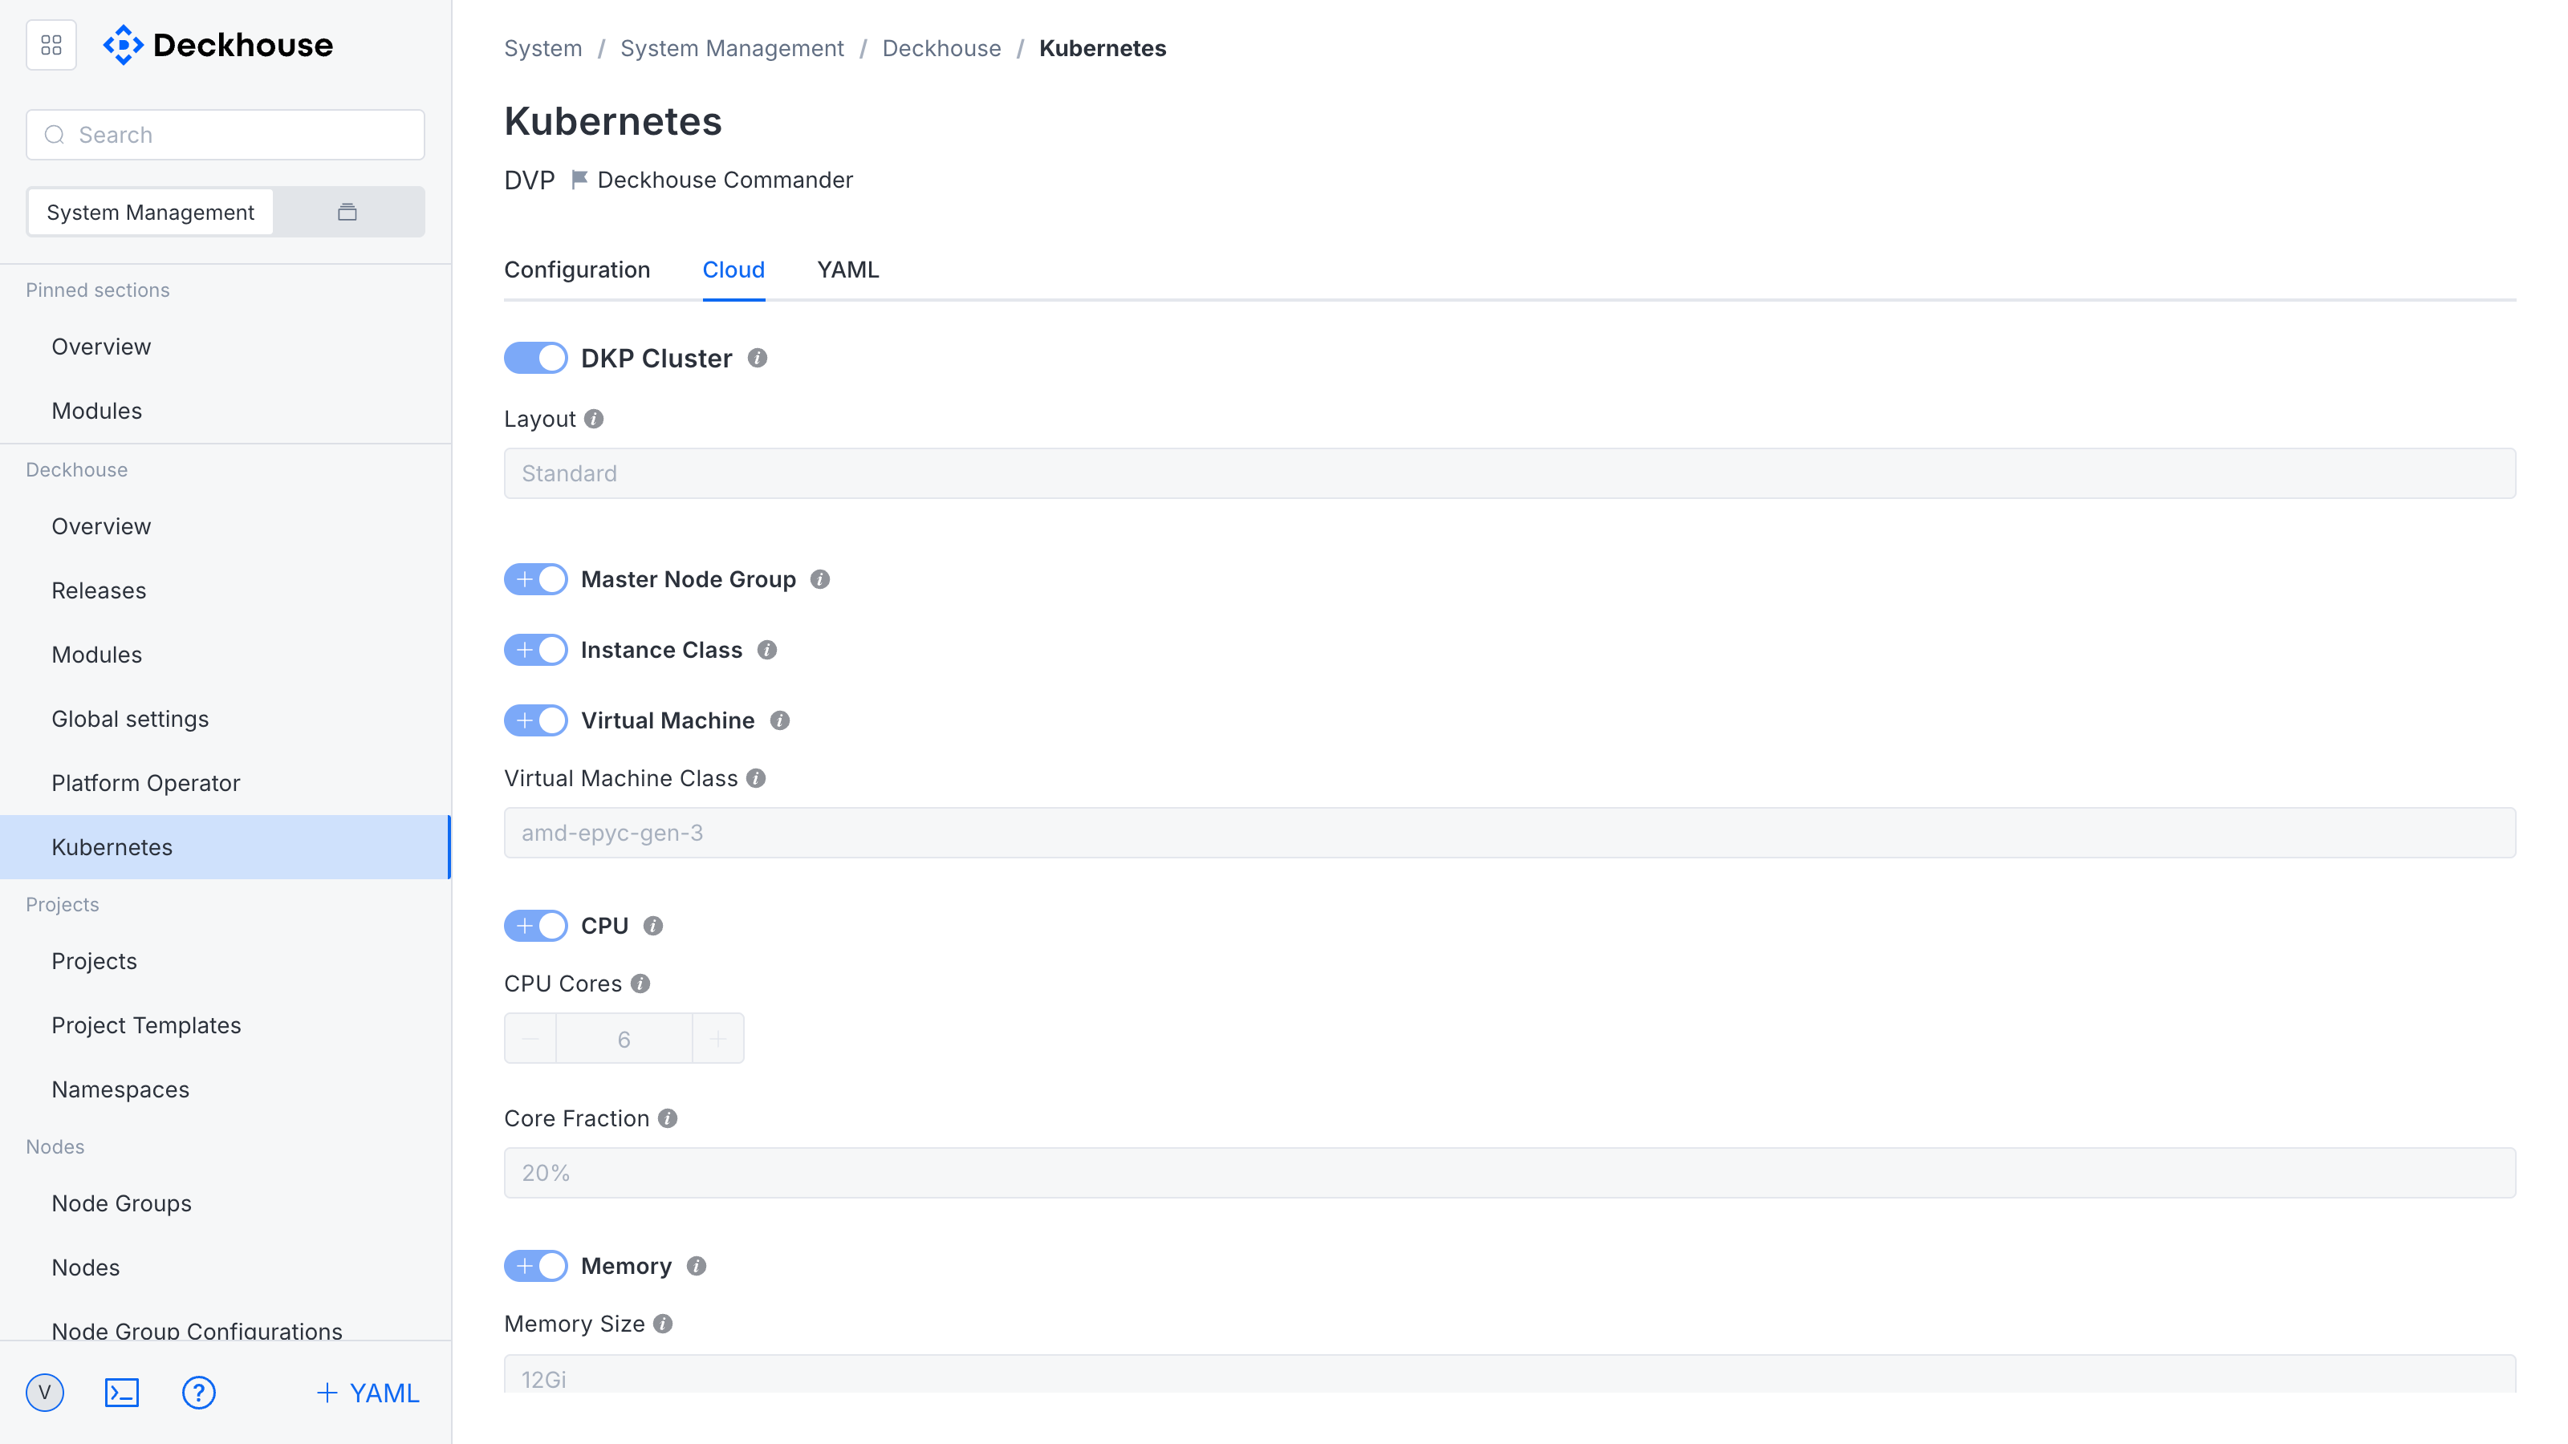The width and height of the screenshot is (2568, 1444).
Task: Toggle the Virtual Machine switch
Action: (535, 720)
